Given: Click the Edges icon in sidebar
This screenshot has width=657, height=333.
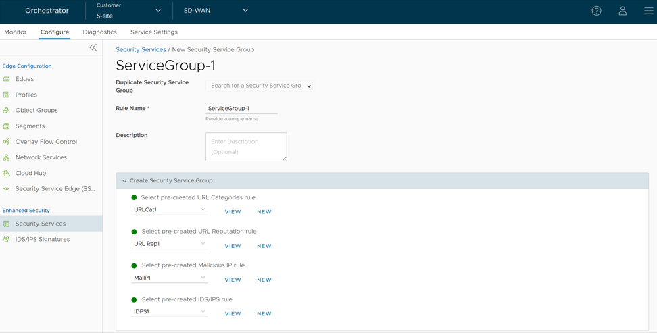Looking at the screenshot, I should (7, 79).
